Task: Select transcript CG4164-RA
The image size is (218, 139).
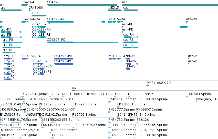Action: pyautogui.click(x=31, y=19)
